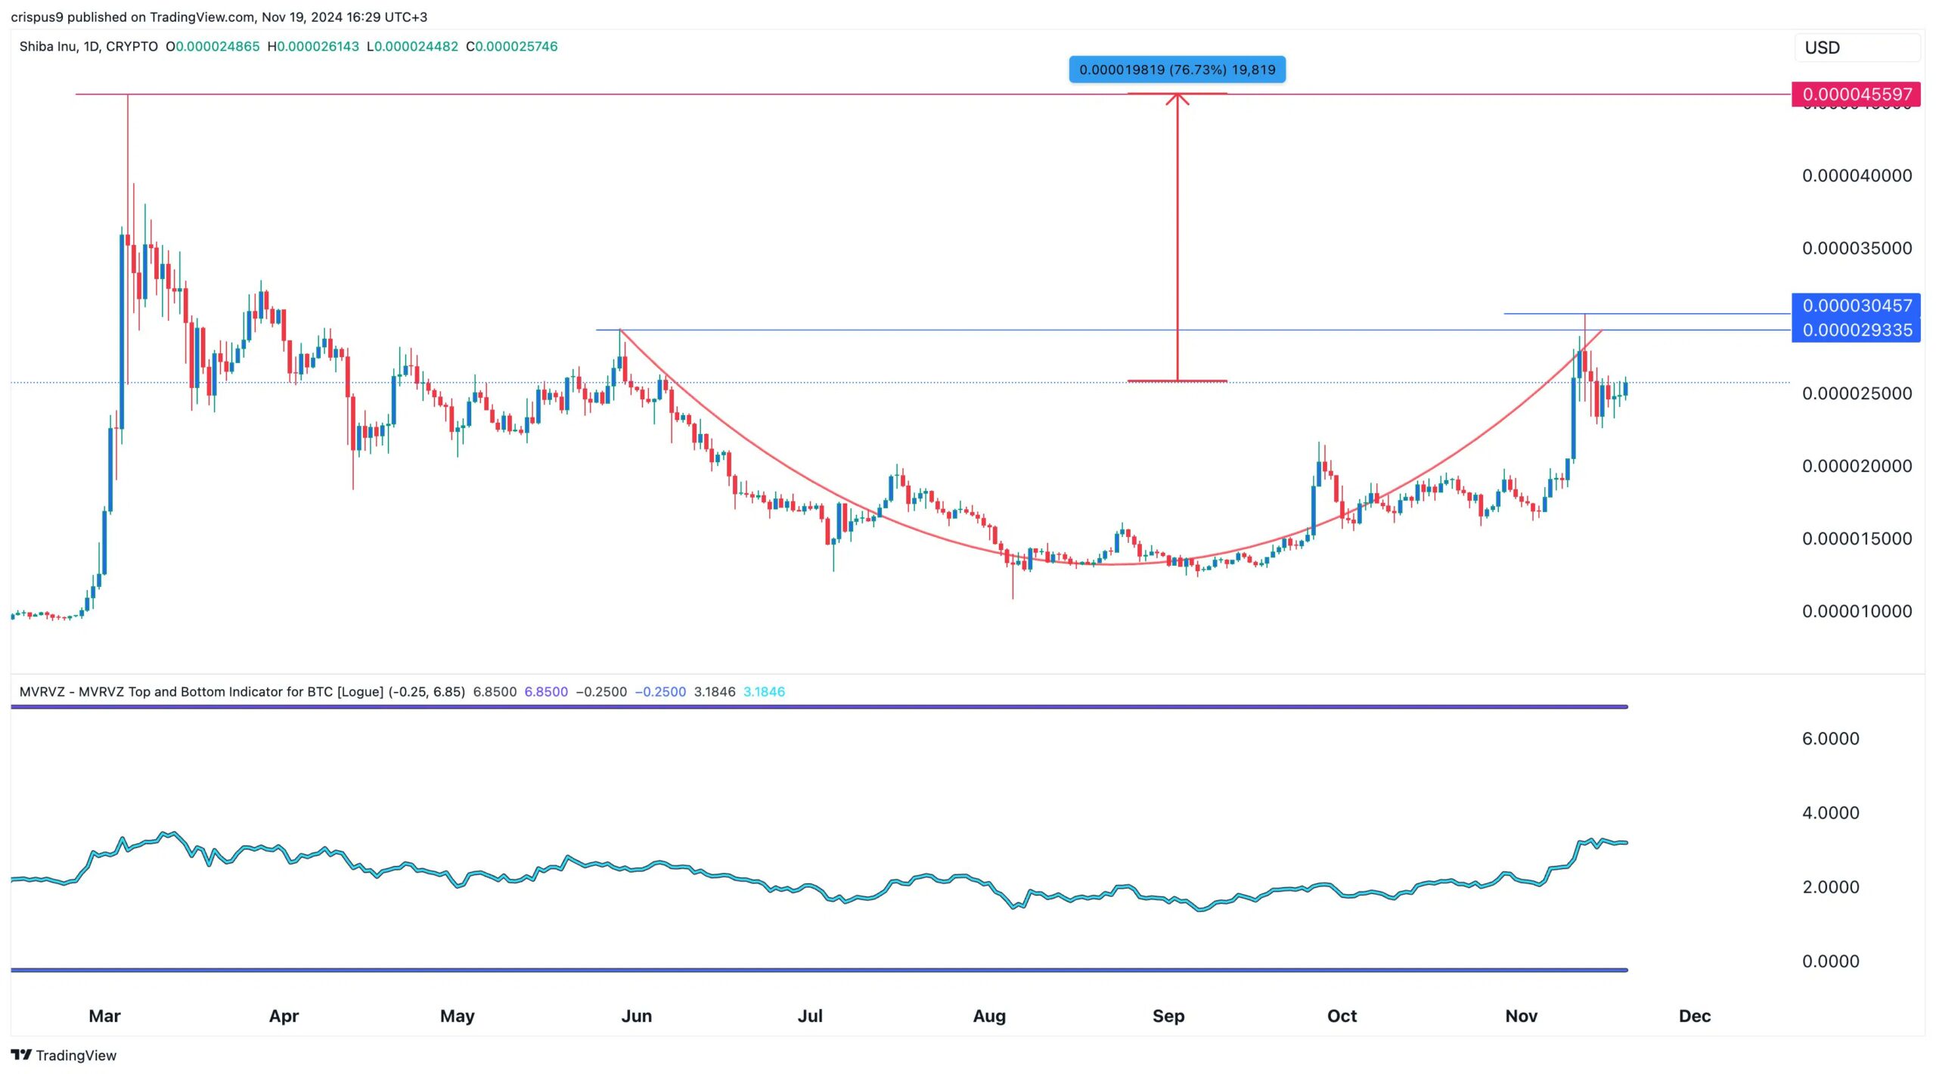Click the 0.000029335 resistance price label
Screen dimensions: 1936x1074
(1857, 331)
